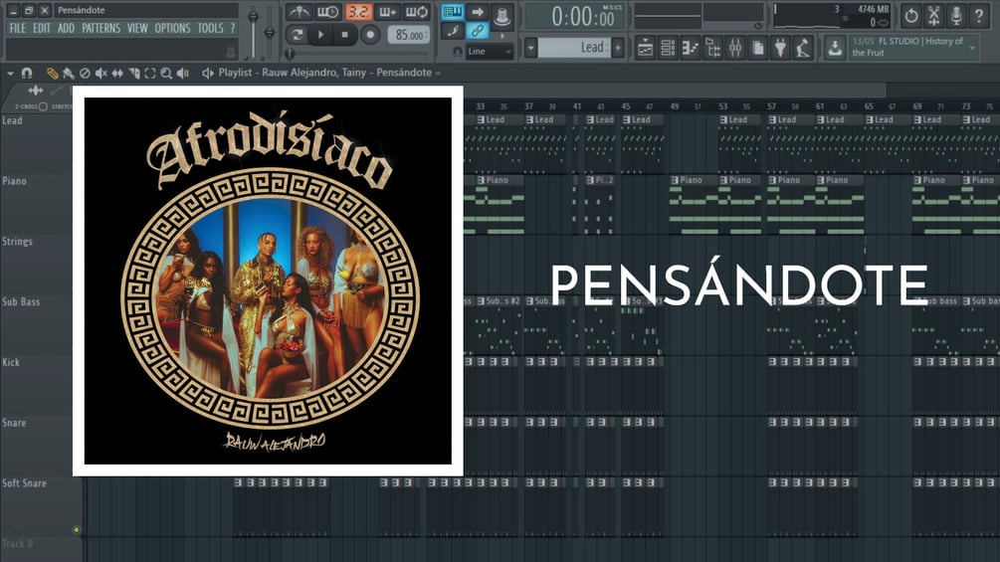Select the Slice tool

134,74
